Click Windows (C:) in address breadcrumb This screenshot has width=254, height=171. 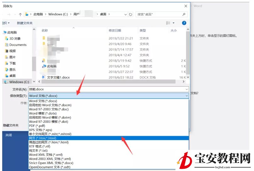point(58,14)
